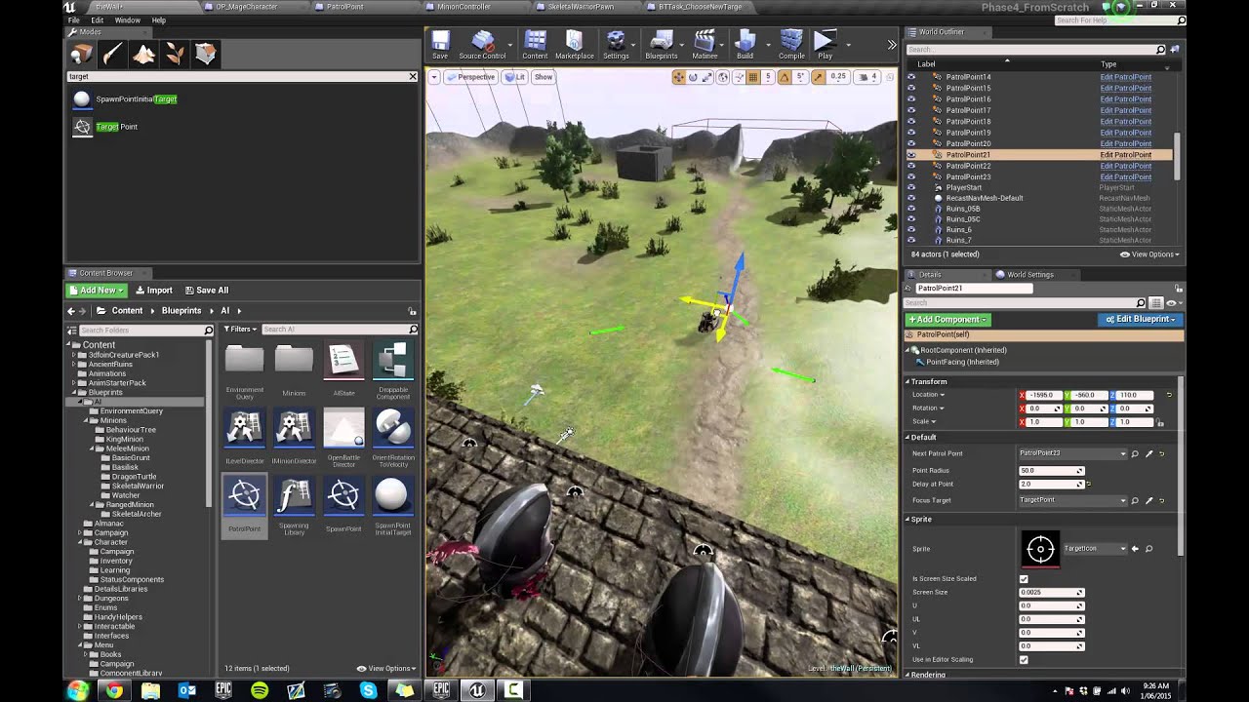This screenshot has width=1249, height=702.
Task: Open the Help menu
Action: [x=159, y=19]
